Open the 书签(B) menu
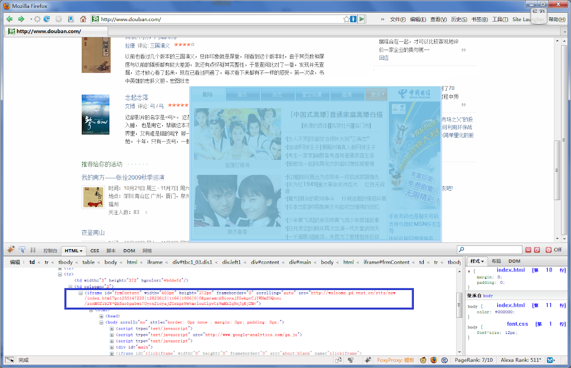Screen dimensions: 571x368 pos(480,20)
